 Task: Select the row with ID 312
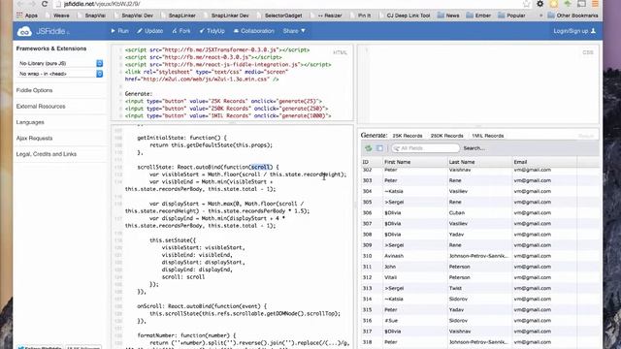pyautogui.click(x=480, y=277)
